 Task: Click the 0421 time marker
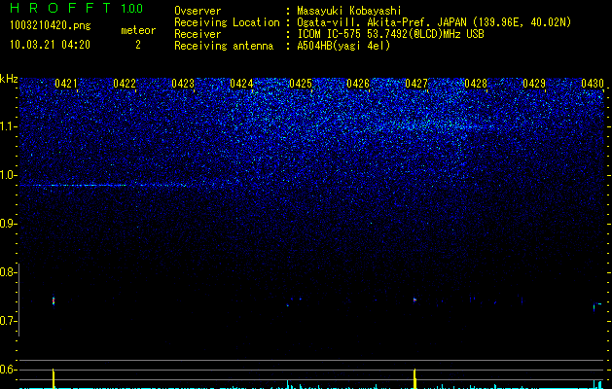pos(66,84)
